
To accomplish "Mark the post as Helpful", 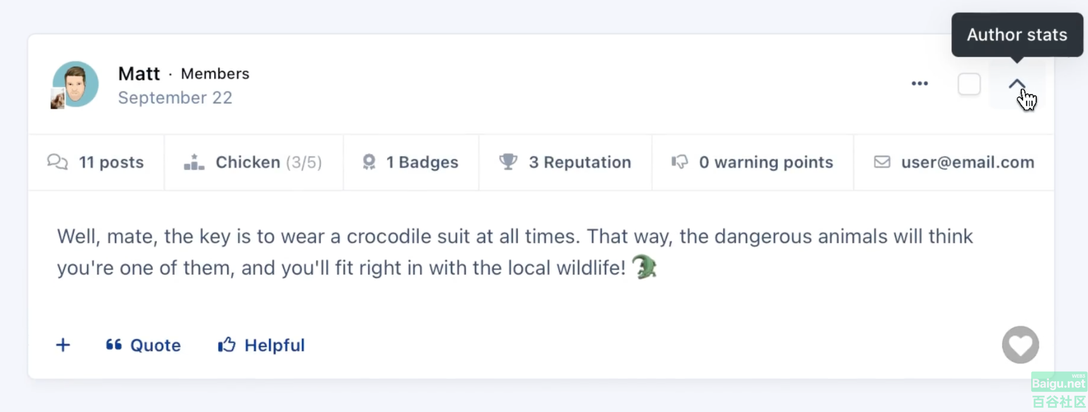I will pos(261,345).
